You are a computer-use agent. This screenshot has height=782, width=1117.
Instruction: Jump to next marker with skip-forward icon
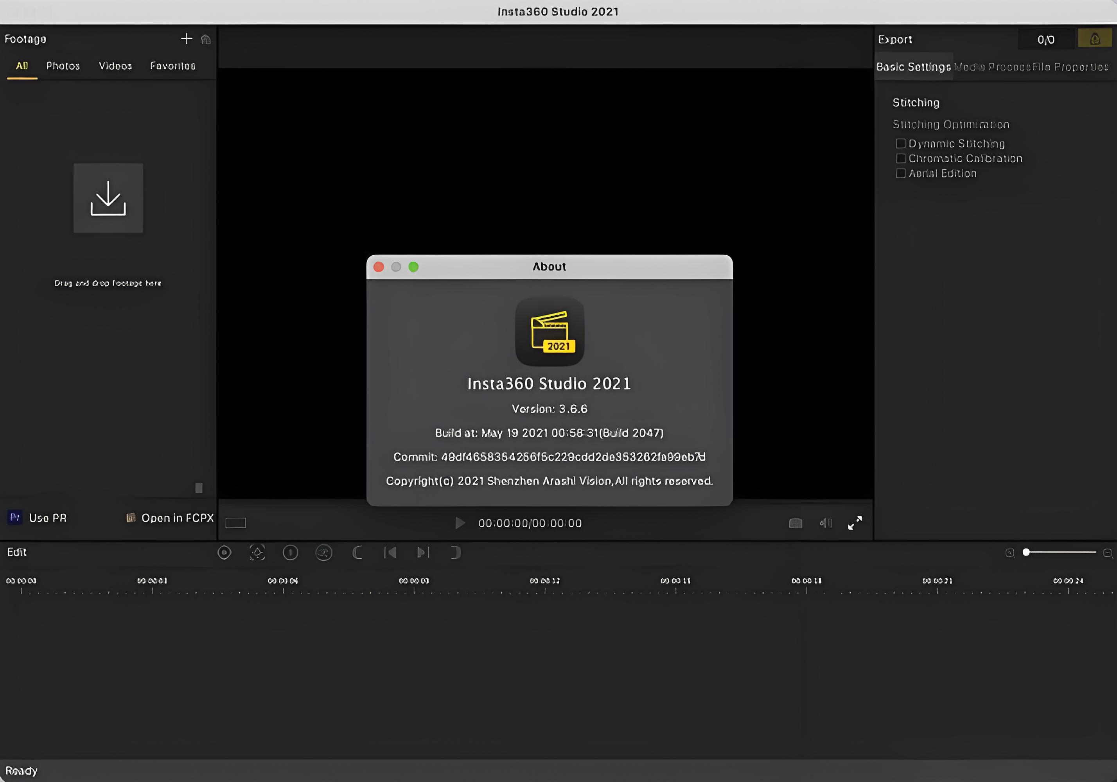(x=423, y=552)
